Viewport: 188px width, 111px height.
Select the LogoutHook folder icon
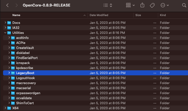click(13, 78)
